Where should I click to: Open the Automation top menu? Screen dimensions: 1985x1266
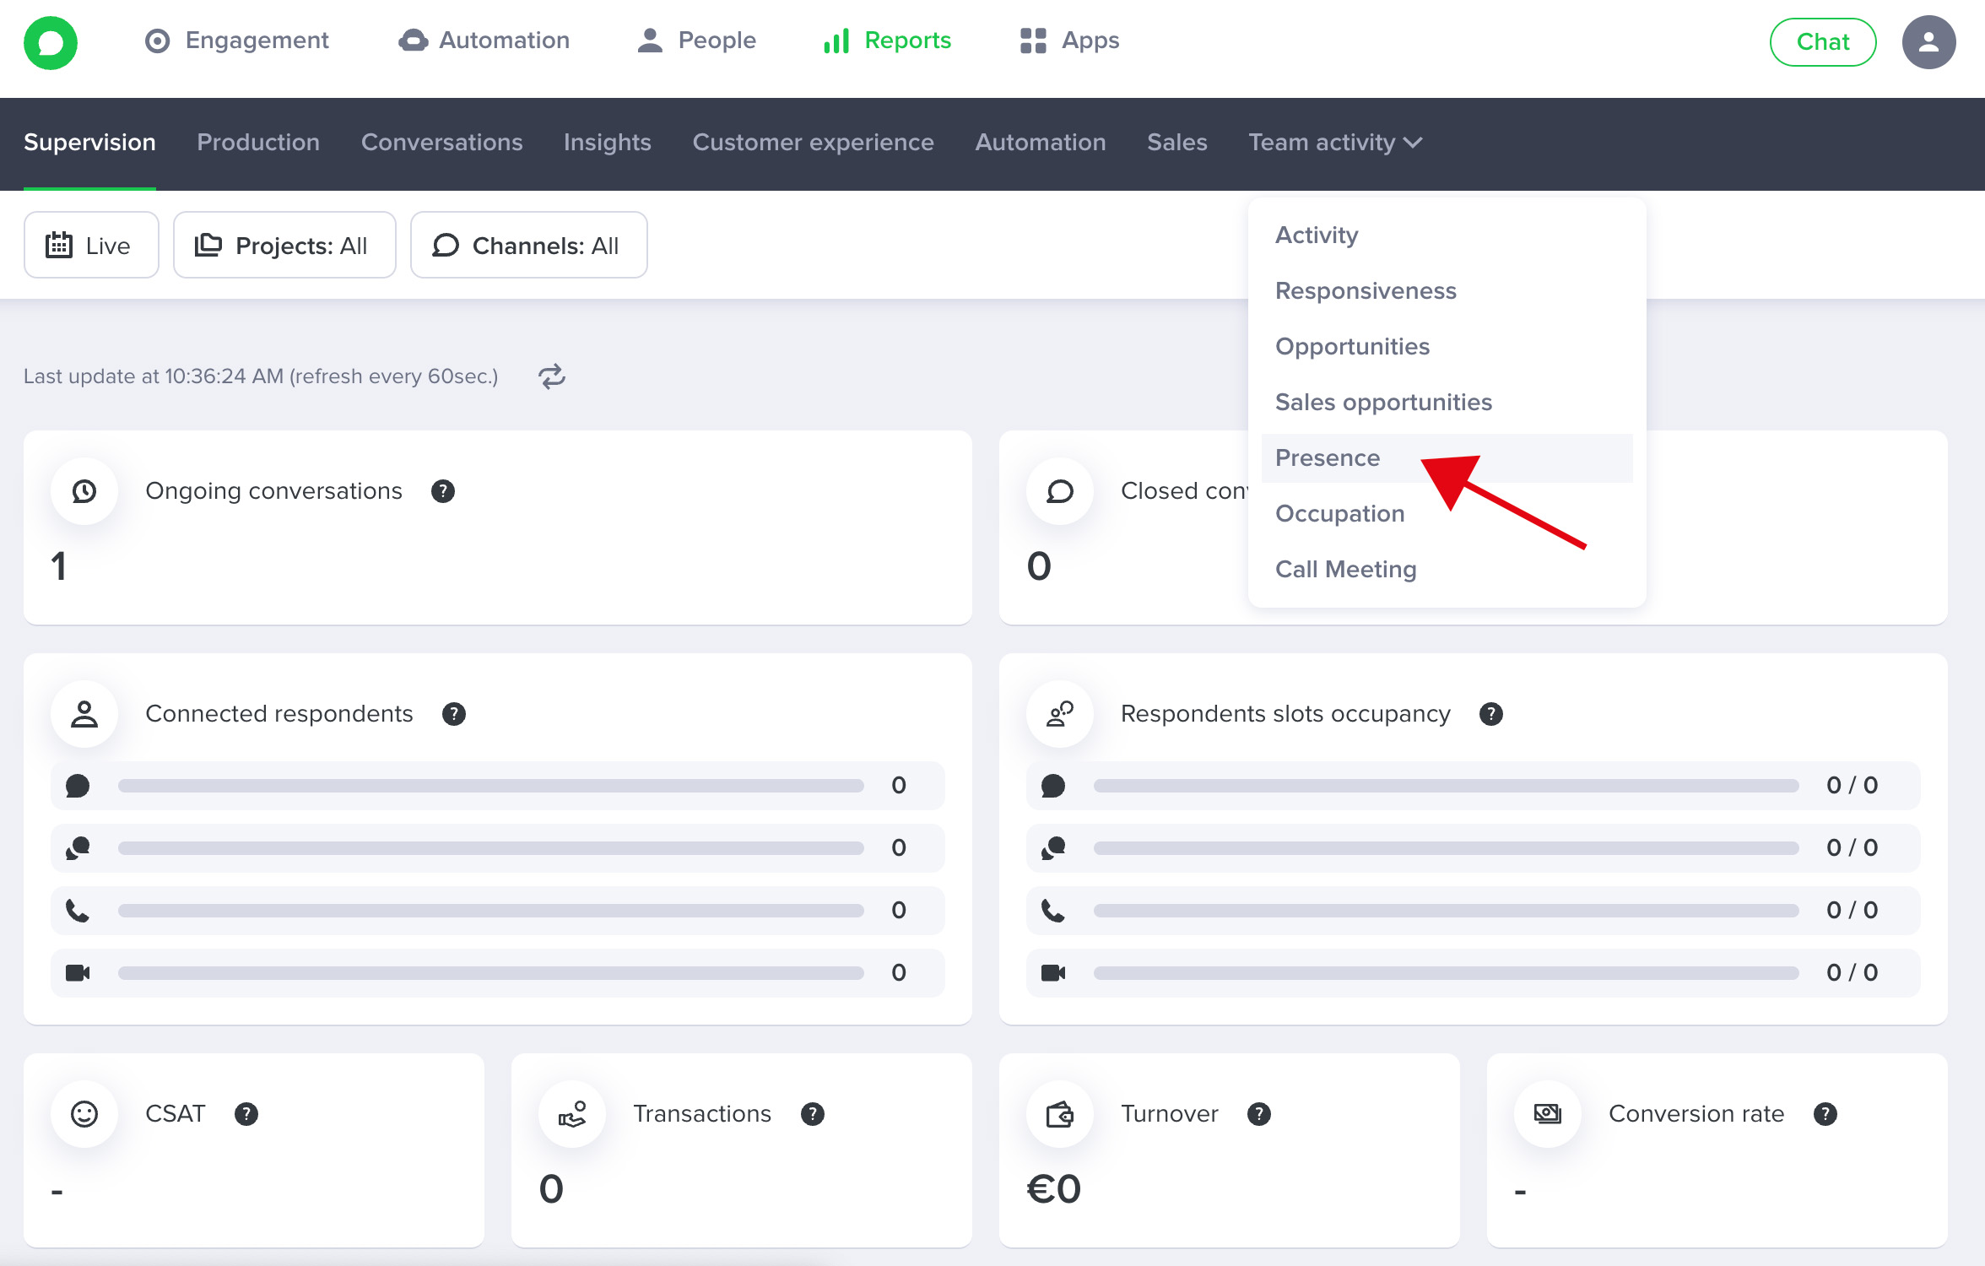coord(484,41)
